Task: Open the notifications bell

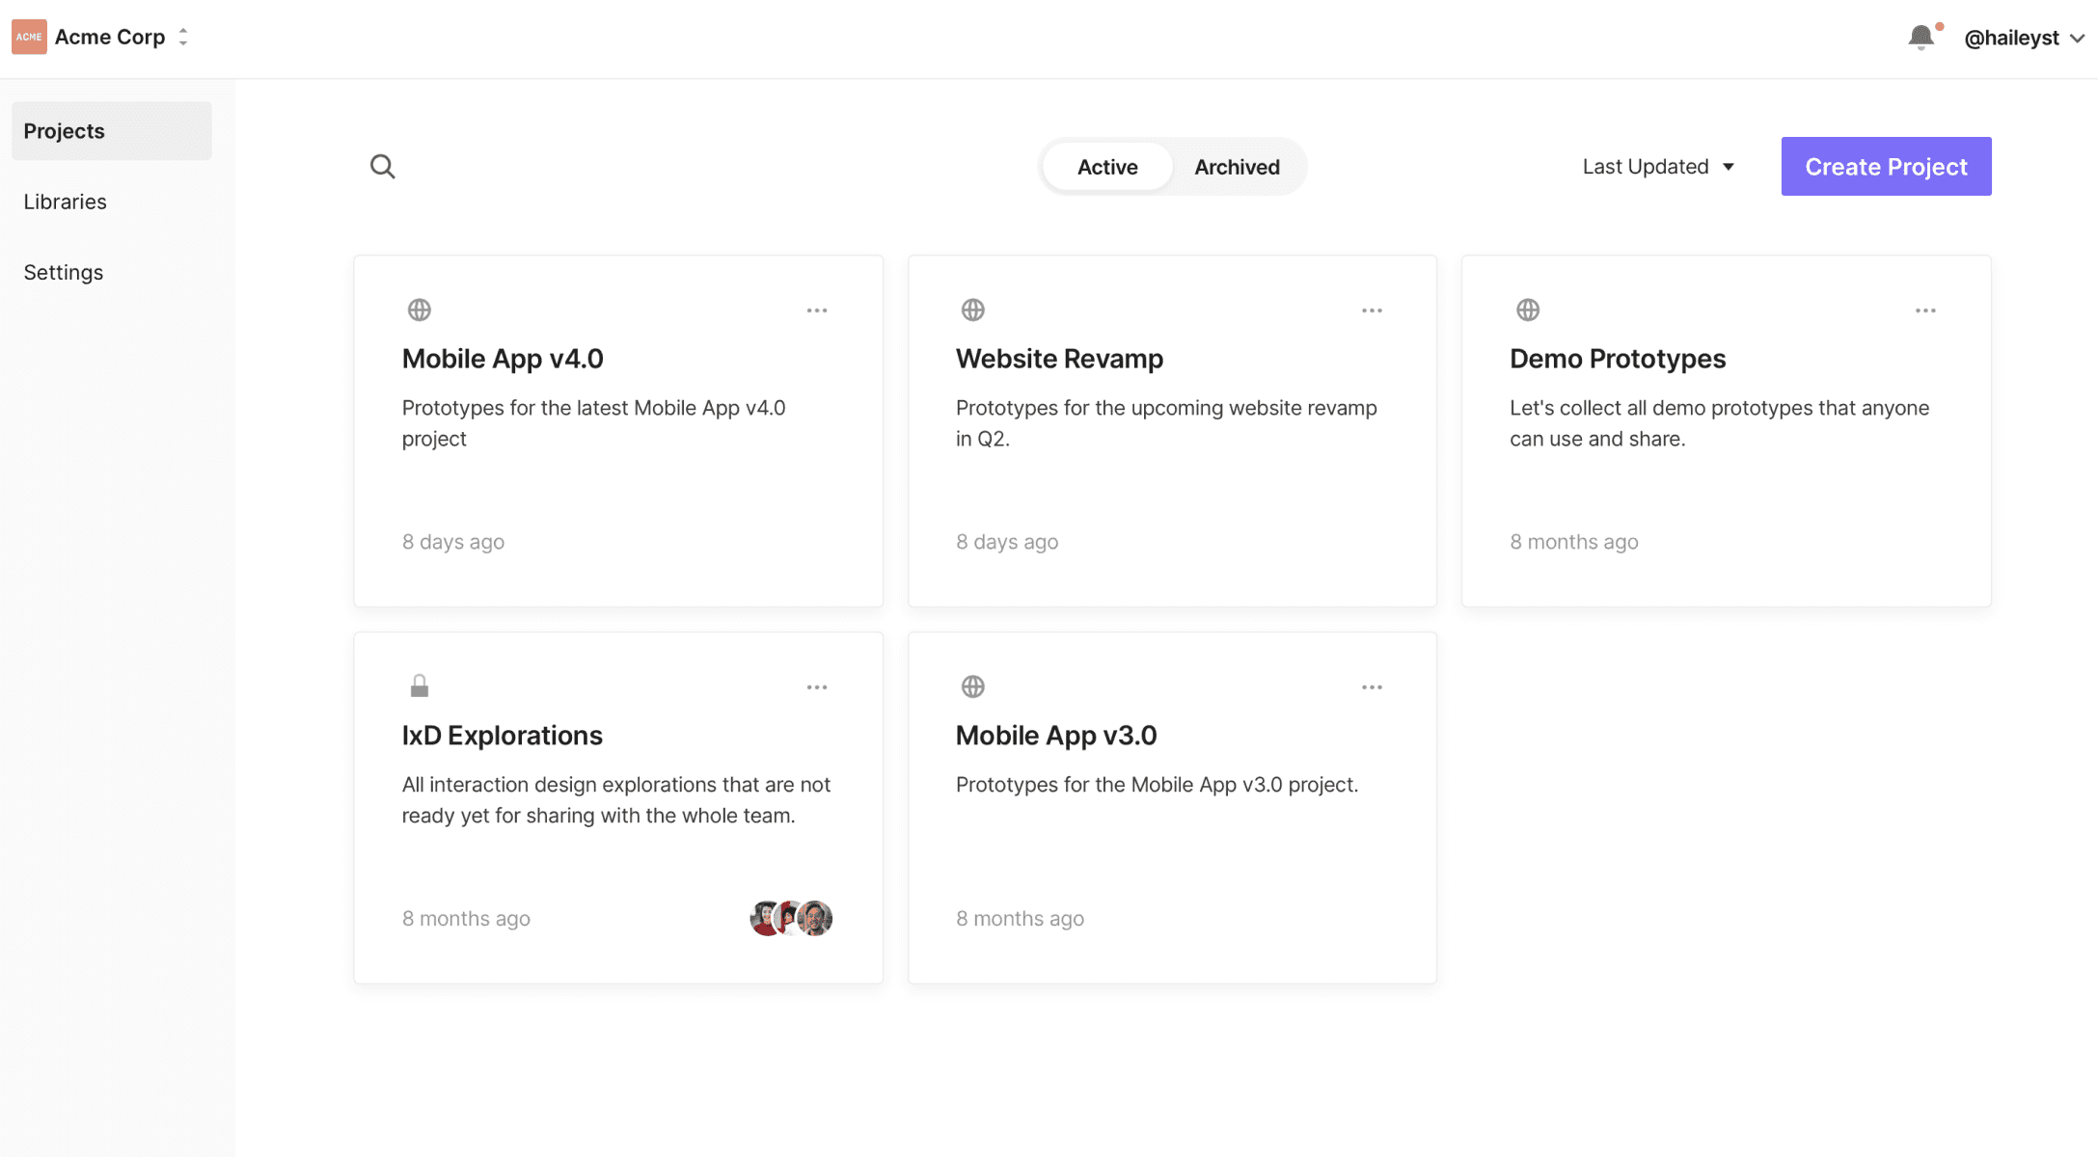Action: click(x=1921, y=38)
